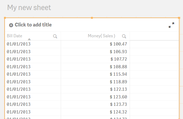Screen dimensions: 183x119
Task: Select the $ 115.94 sales cell
Action: click(x=95, y=74)
